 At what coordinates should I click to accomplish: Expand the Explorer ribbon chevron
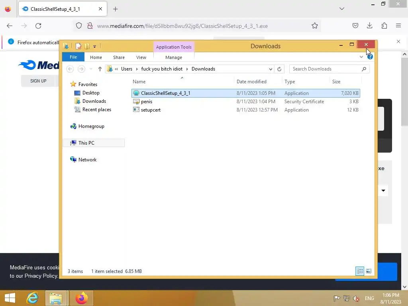[x=361, y=57]
